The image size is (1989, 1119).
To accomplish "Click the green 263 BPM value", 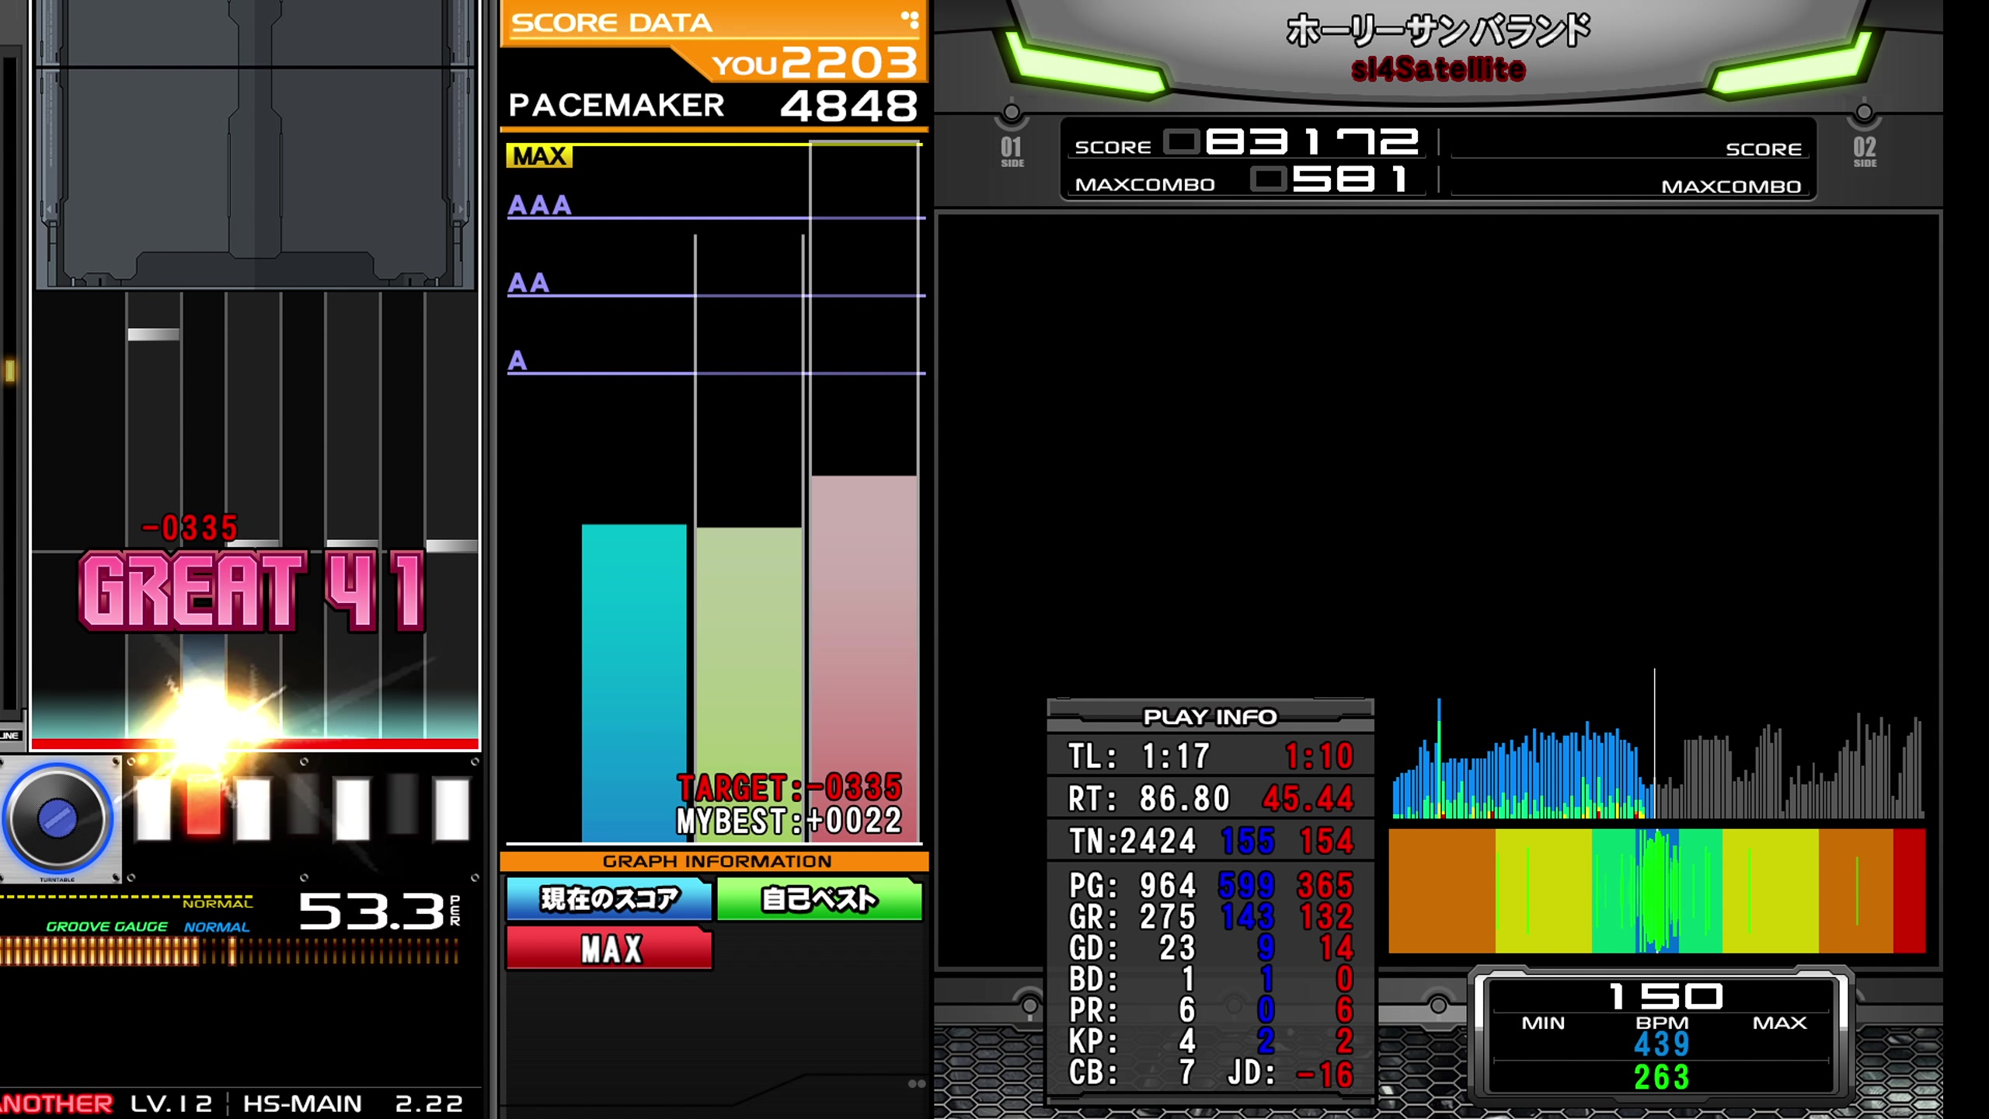I will pos(1662,1077).
